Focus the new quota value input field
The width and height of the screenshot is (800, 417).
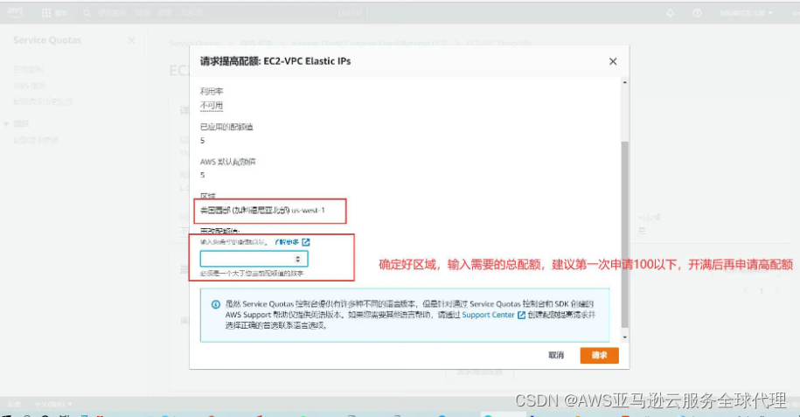coord(254,259)
